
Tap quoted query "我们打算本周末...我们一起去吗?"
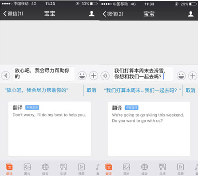[x=143, y=90]
